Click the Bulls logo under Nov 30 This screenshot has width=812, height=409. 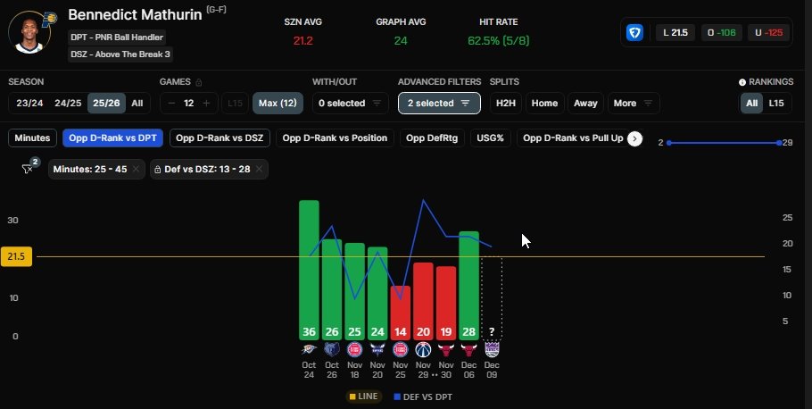pos(446,349)
